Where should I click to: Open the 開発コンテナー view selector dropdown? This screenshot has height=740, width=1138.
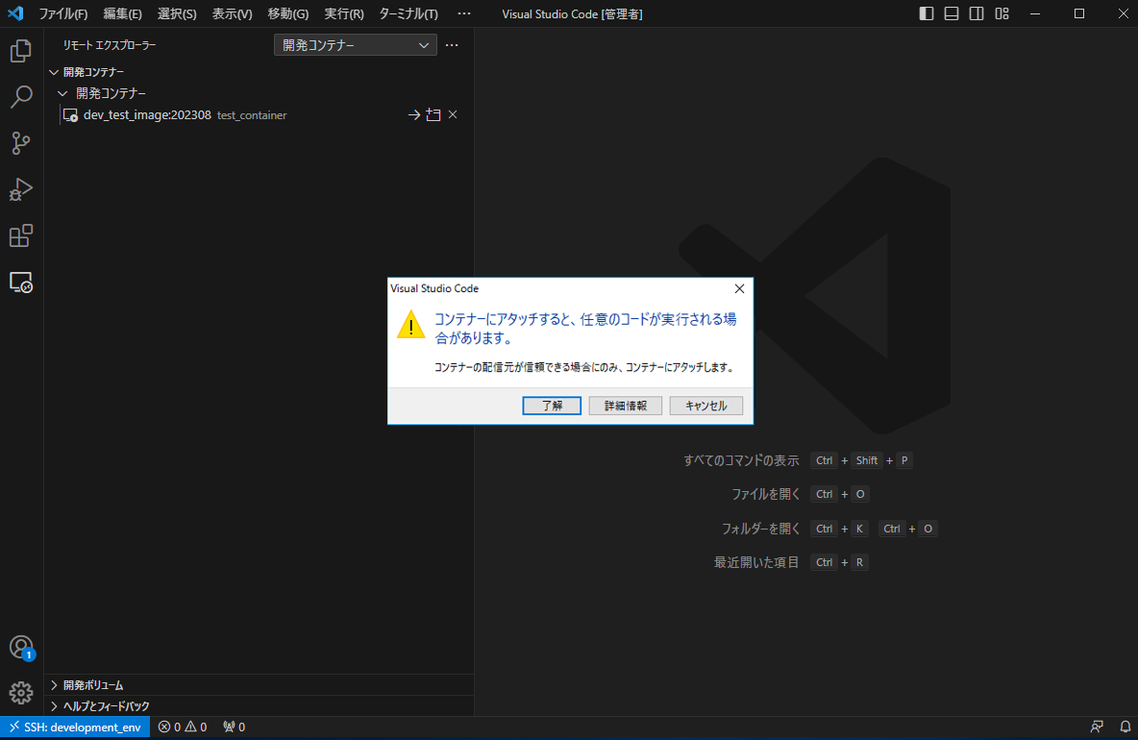tap(355, 44)
